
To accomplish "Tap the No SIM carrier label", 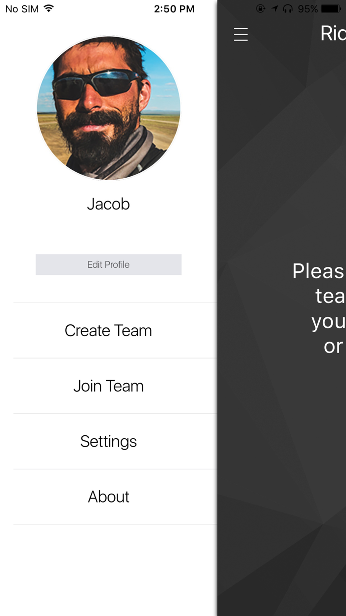I will (22, 9).
